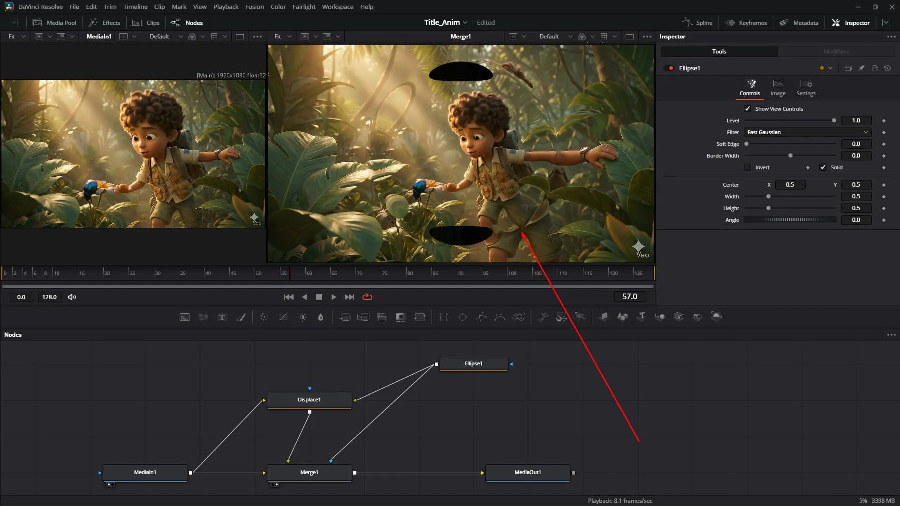Toggle Show View Controls checkbox
The image size is (900, 506).
coord(748,109)
